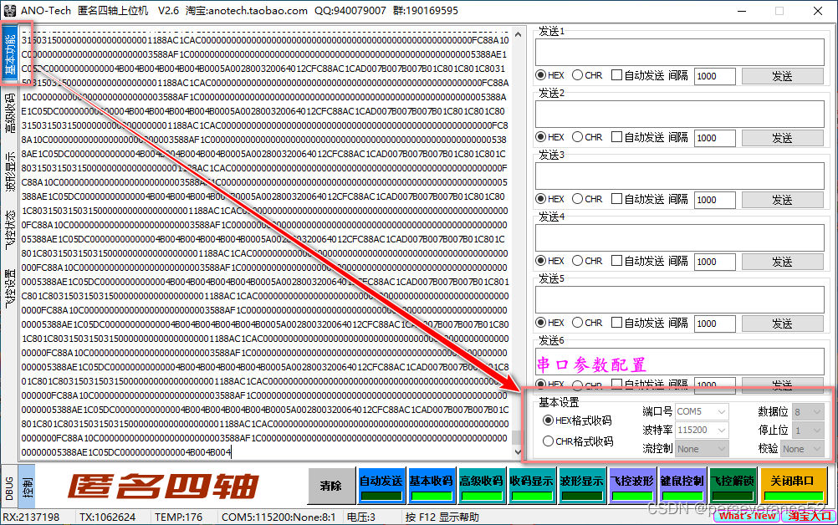
Task: Select the 控制 bottom tab
Action: [x=27, y=488]
